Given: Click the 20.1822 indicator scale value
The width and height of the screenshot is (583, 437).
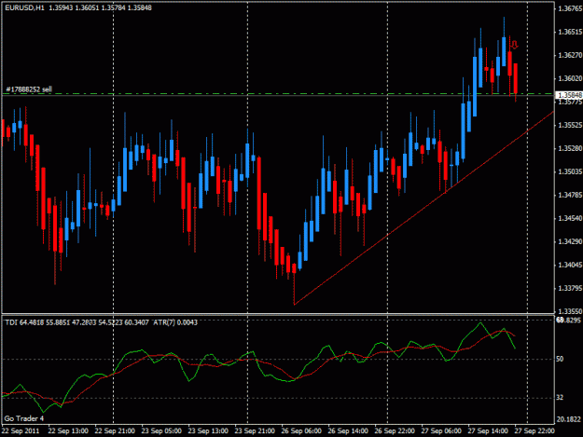Looking at the screenshot, I should click(x=568, y=419).
